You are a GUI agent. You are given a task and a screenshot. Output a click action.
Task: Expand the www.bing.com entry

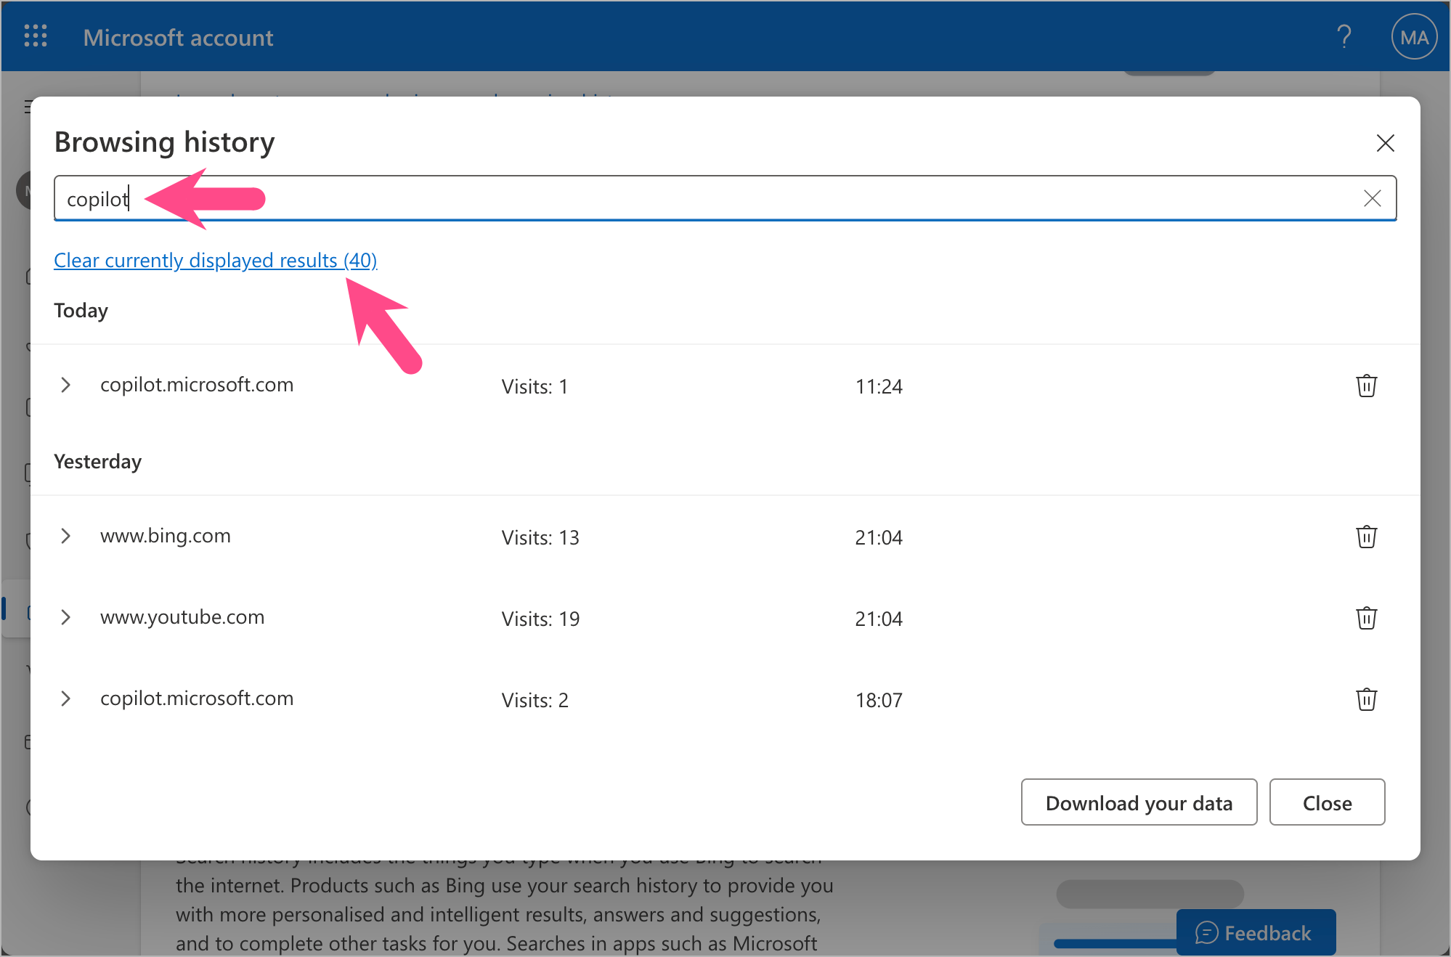click(x=66, y=536)
